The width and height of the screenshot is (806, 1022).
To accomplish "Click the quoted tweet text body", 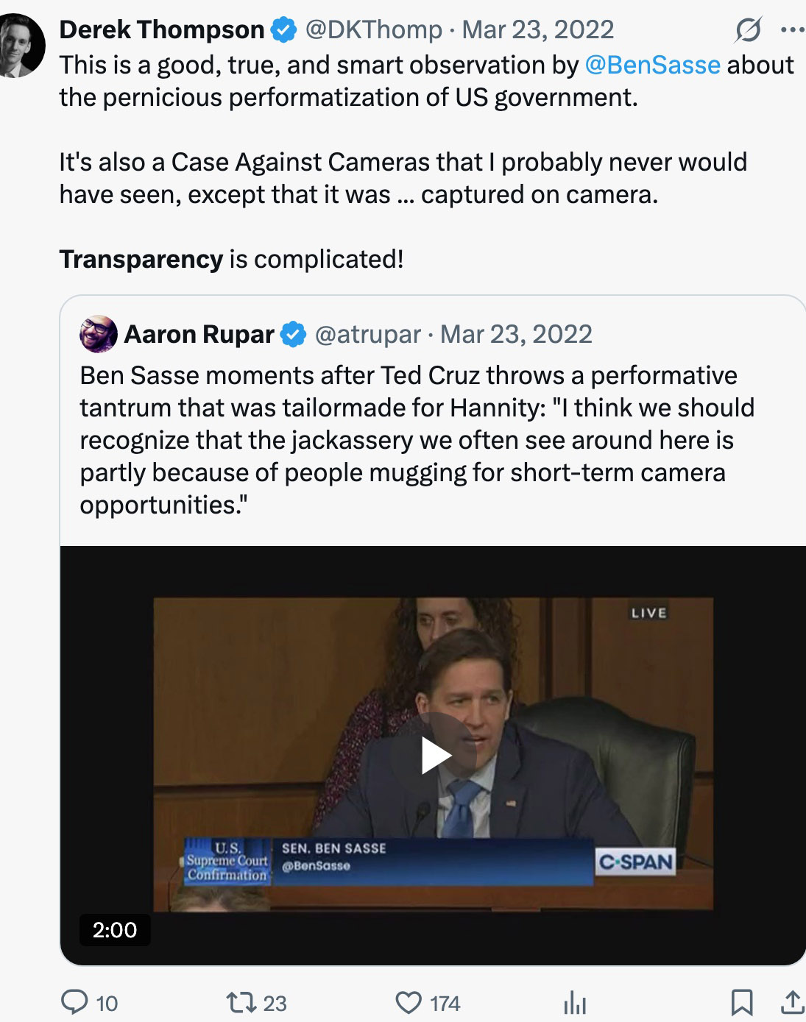I will click(x=417, y=440).
